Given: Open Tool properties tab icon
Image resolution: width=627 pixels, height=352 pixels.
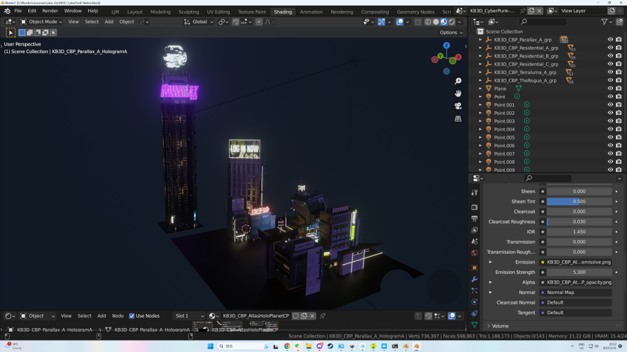Looking at the screenshot, I should tap(475, 193).
